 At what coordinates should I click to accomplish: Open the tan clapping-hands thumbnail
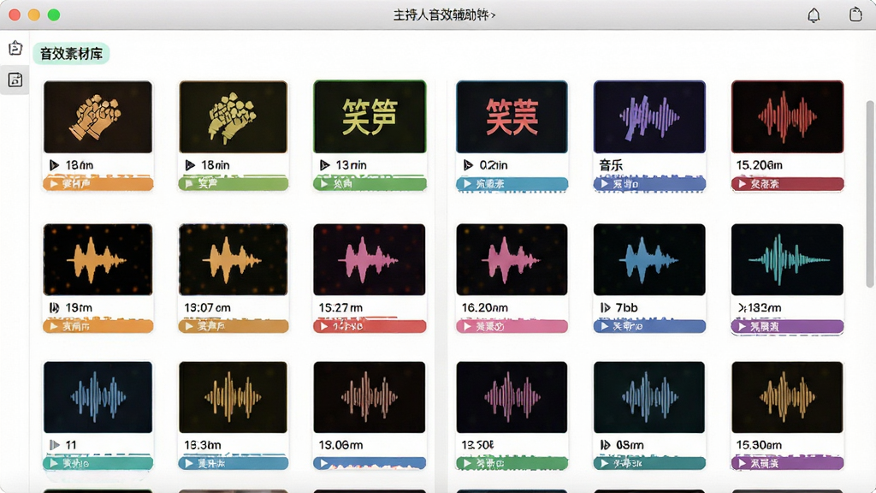[98, 116]
